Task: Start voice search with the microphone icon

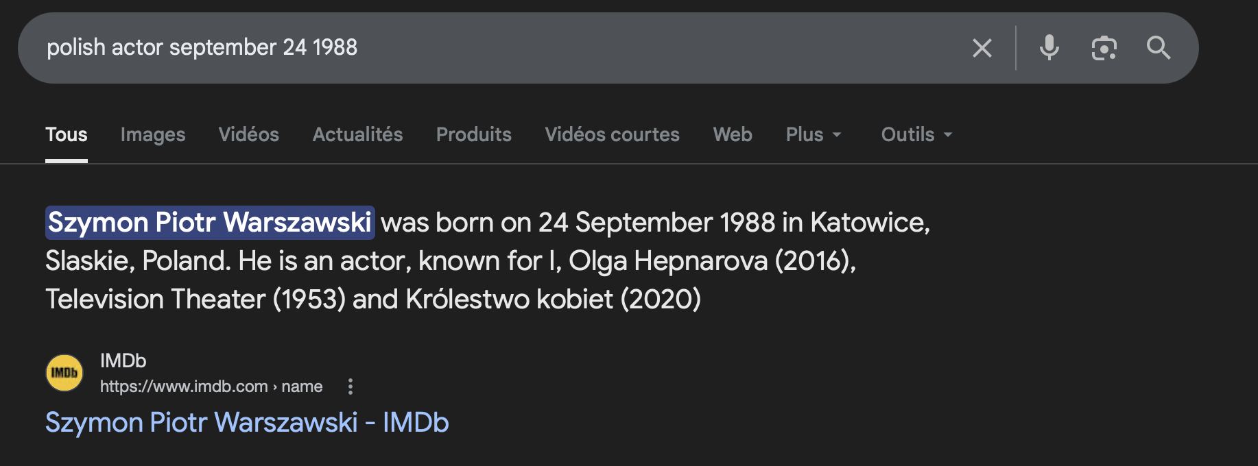Action: pos(1049,48)
